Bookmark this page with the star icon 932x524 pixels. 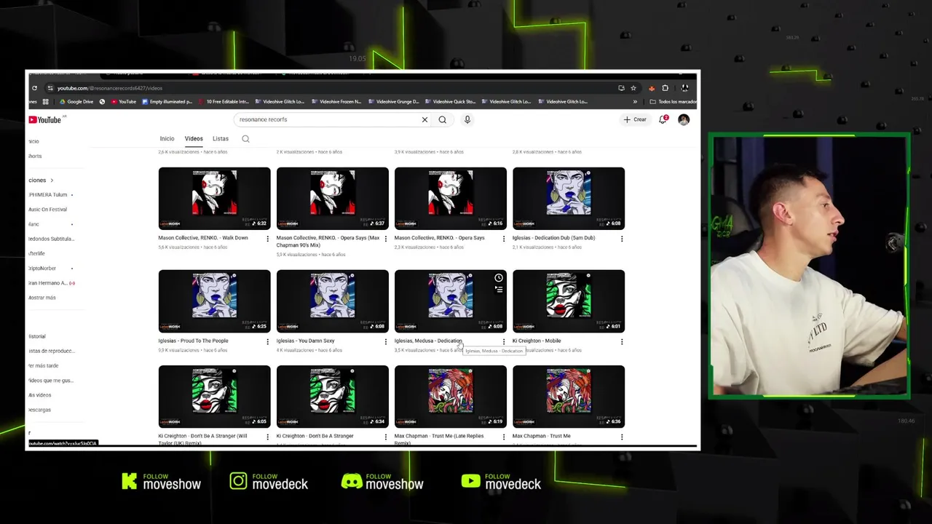(633, 88)
